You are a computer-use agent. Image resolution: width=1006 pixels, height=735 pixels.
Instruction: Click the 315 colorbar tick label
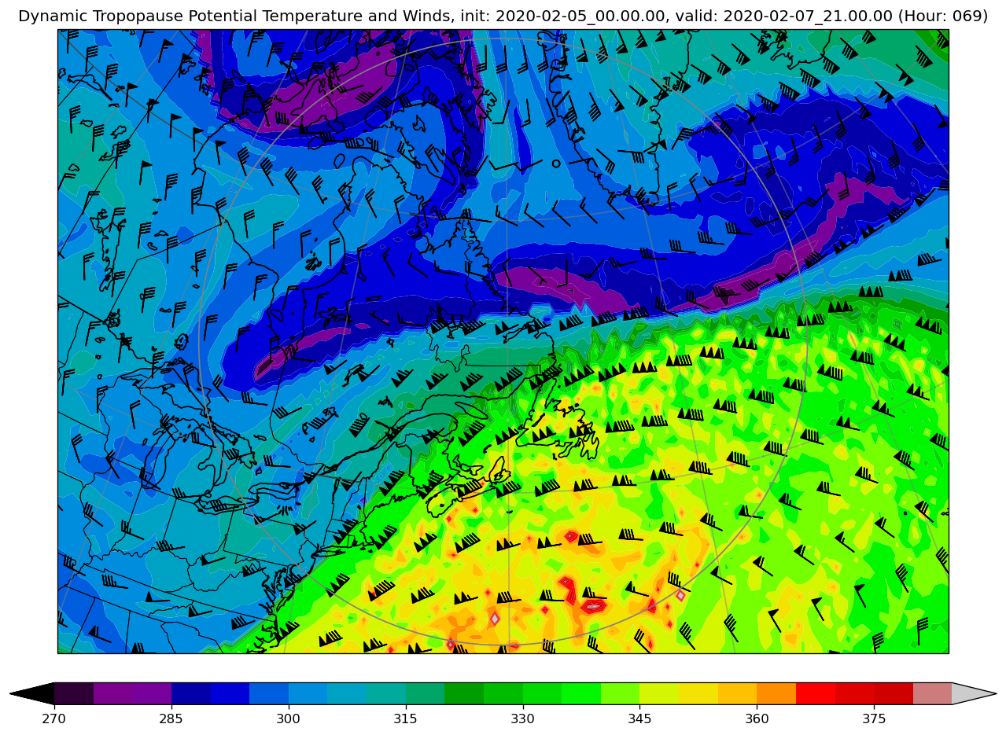click(x=406, y=718)
